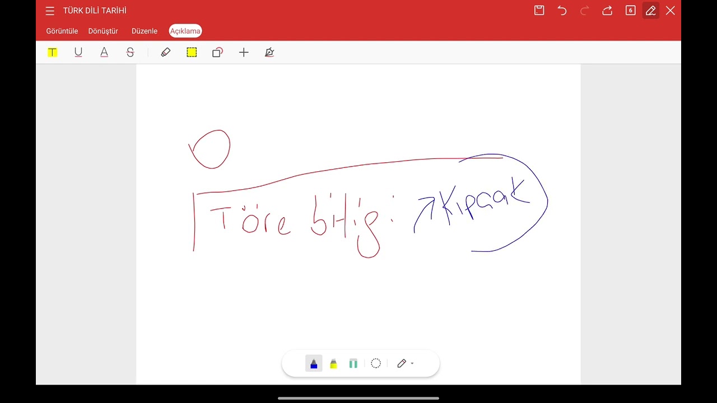Click the pencil icon in bottom bar
Image resolution: width=717 pixels, height=403 pixels.
click(x=402, y=364)
